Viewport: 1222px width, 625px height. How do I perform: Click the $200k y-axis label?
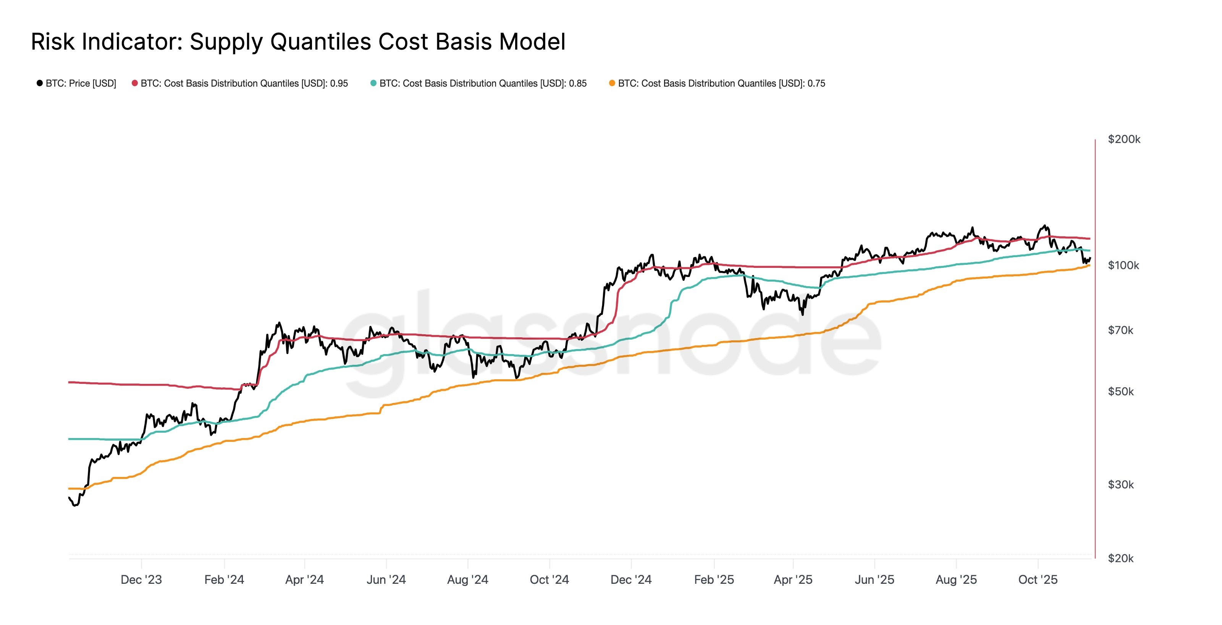tap(1124, 139)
